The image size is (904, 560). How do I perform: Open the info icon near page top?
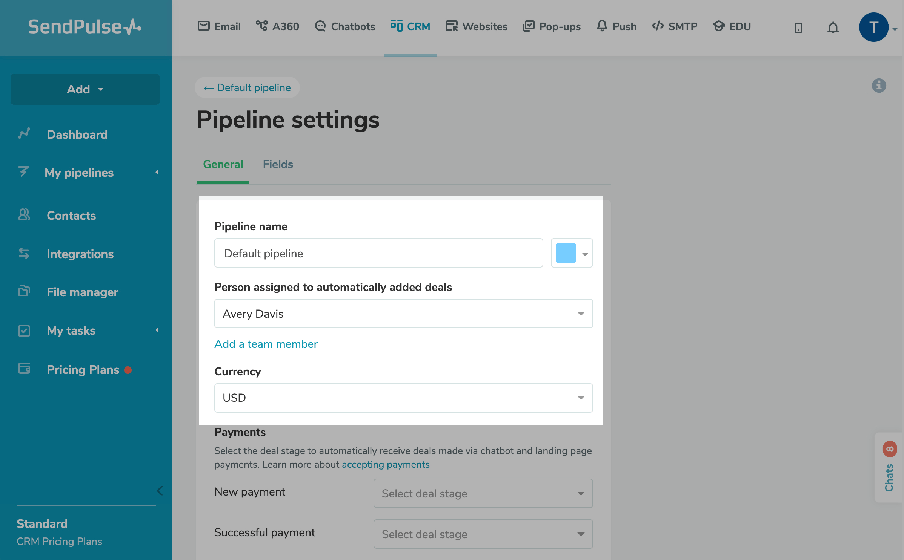(x=879, y=86)
